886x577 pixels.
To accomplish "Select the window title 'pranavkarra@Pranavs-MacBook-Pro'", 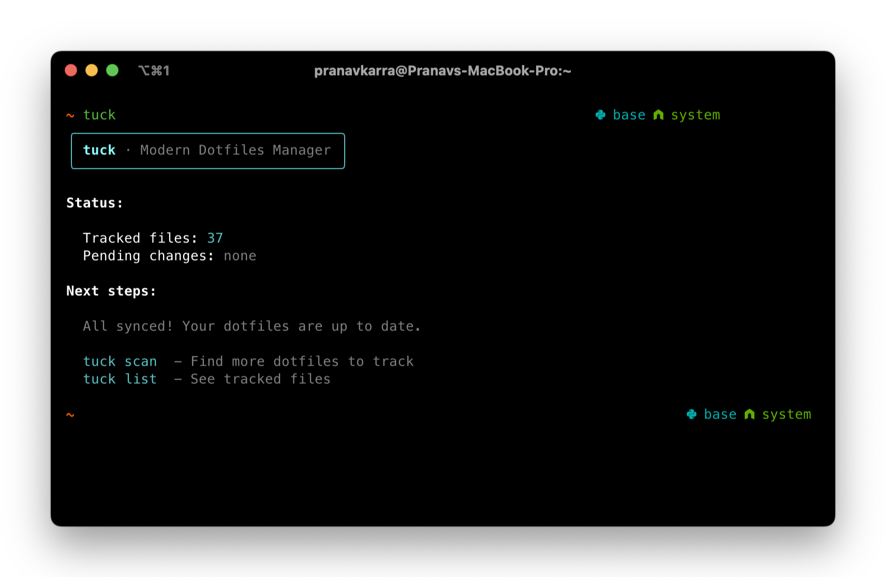I will [442, 71].
